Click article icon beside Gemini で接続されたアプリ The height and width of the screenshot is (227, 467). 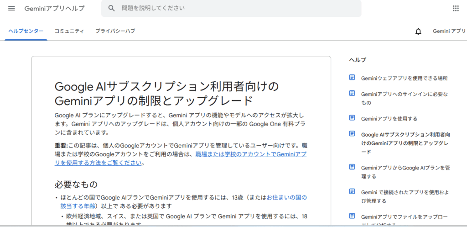pos(352,192)
